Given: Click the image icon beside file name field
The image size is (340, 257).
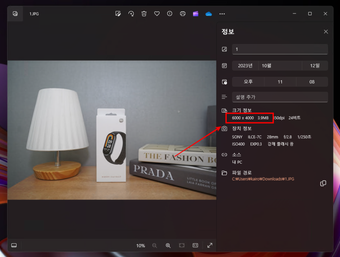Looking at the screenshot, I should coord(225,49).
